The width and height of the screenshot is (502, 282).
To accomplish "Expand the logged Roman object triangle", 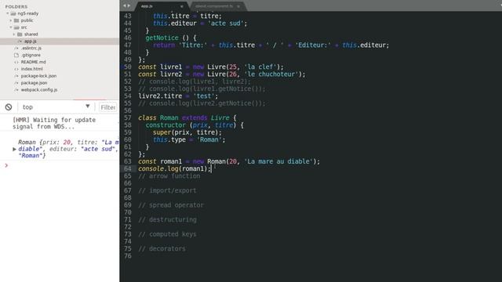I will [x=14, y=149].
